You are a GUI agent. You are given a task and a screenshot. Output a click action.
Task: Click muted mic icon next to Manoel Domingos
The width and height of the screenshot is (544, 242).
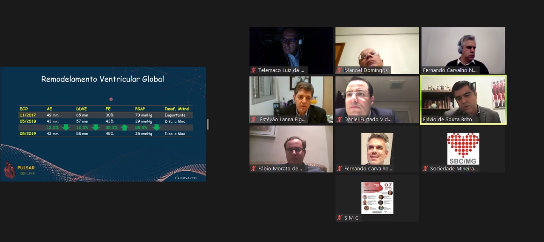coord(340,70)
